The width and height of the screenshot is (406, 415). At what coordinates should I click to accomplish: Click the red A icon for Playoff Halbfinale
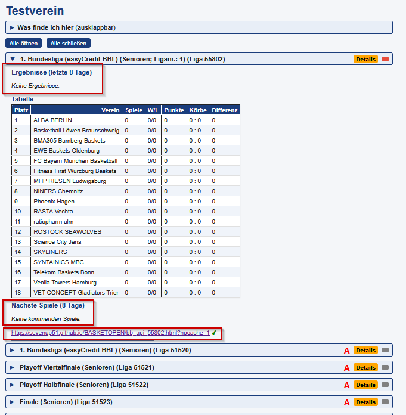[347, 385]
